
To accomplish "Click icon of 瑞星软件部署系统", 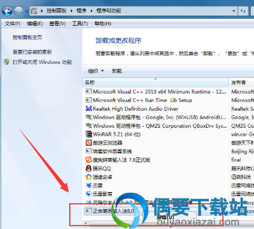I will [x=89, y=151].
